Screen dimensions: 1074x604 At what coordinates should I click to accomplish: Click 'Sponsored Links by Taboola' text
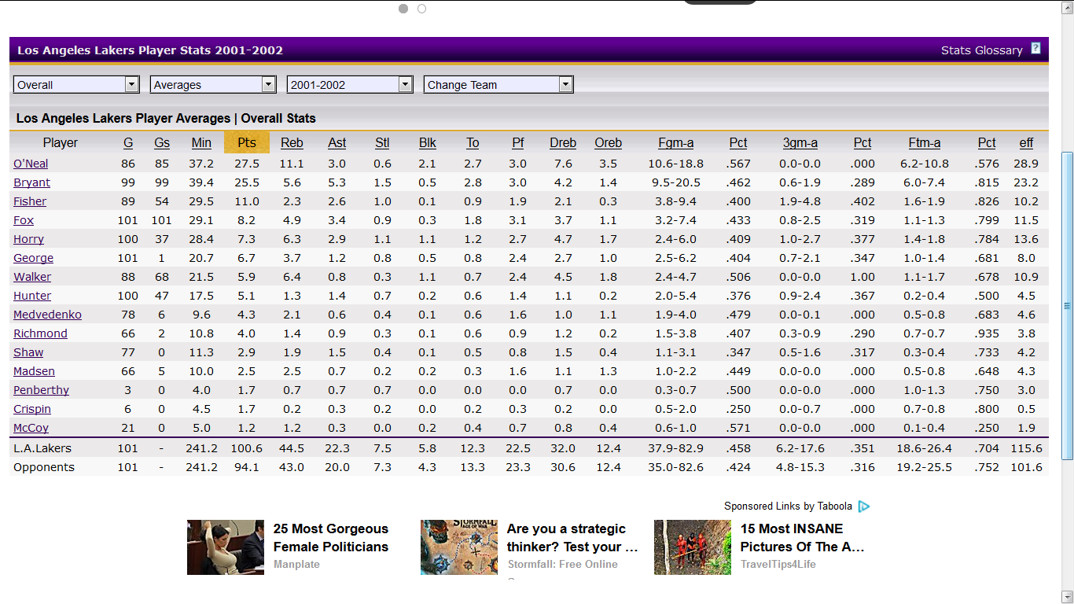[788, 506]
